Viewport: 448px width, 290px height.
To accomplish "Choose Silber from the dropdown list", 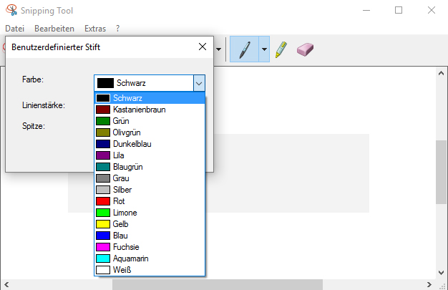I will coord(150,190).
